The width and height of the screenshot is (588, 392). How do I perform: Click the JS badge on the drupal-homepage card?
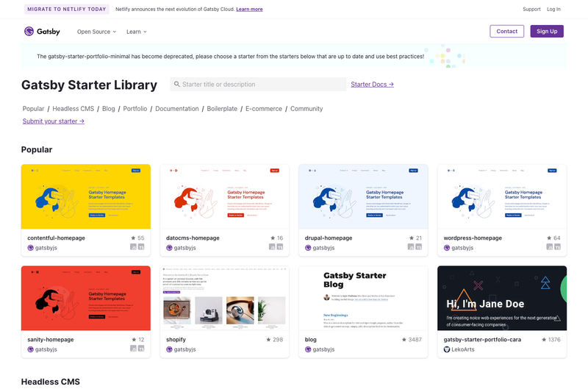tap(411, 247)
